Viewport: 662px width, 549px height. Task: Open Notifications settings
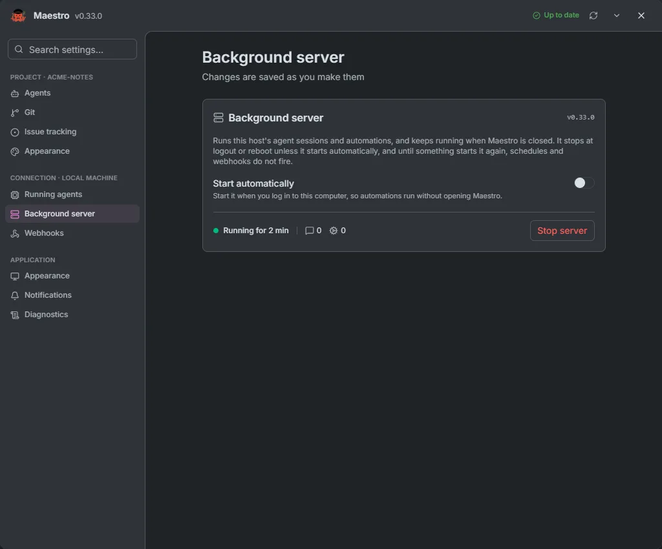click(x=72, y=295)
